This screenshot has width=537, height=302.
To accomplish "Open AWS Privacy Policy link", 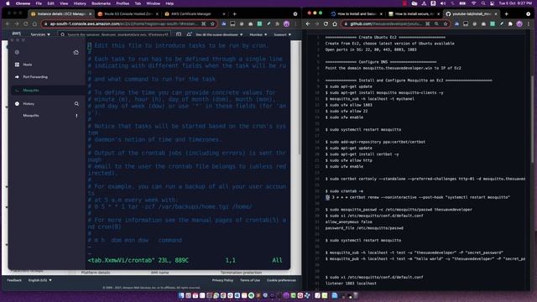I will [222, 280].
